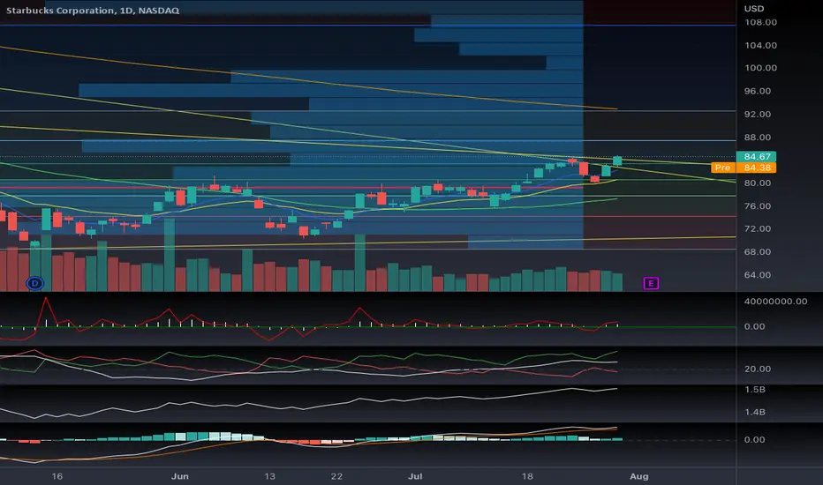Click the last volume bar of the chart
This screenshot has width=823, height=485.
[617, 282]
